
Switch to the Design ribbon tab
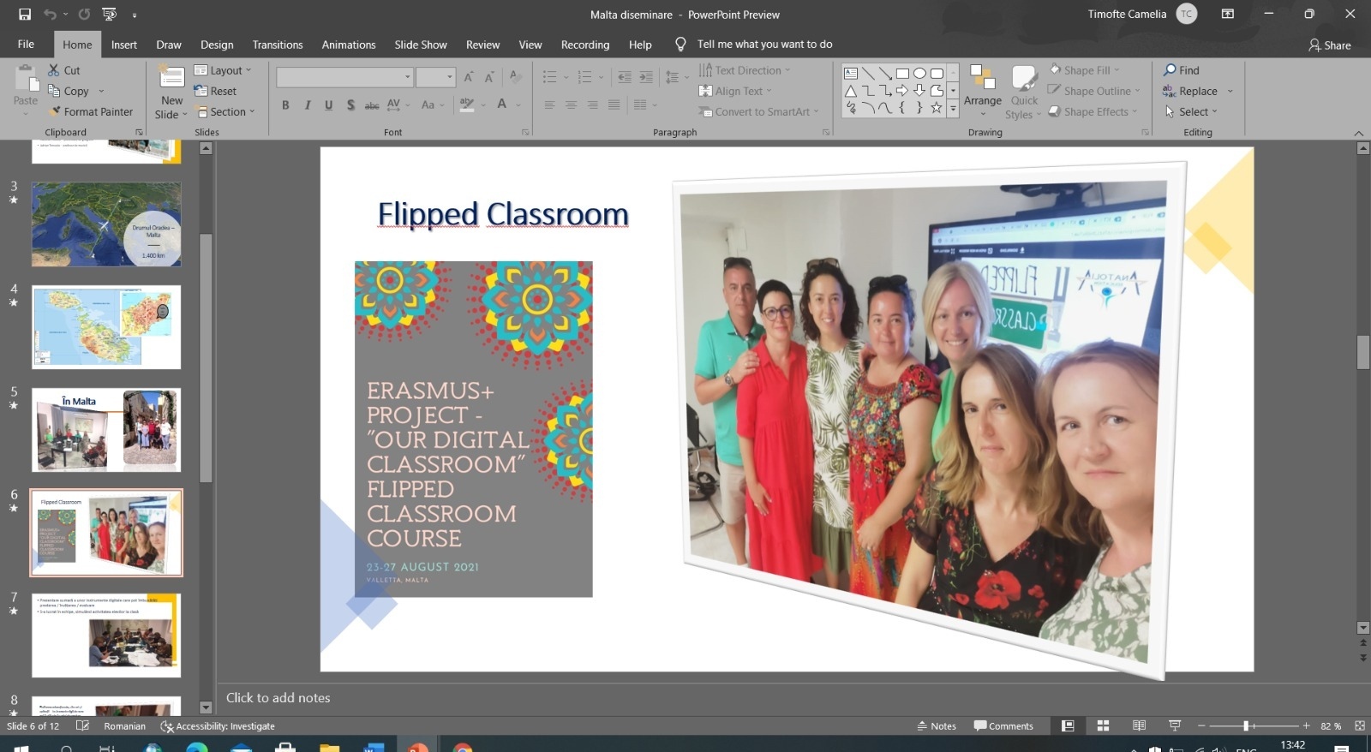217,45
